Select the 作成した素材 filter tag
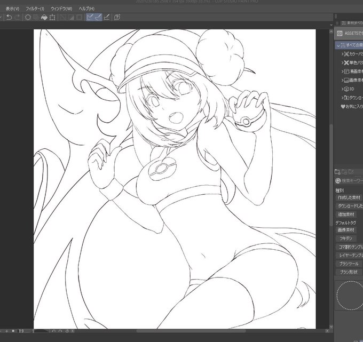 coord(349,197)
